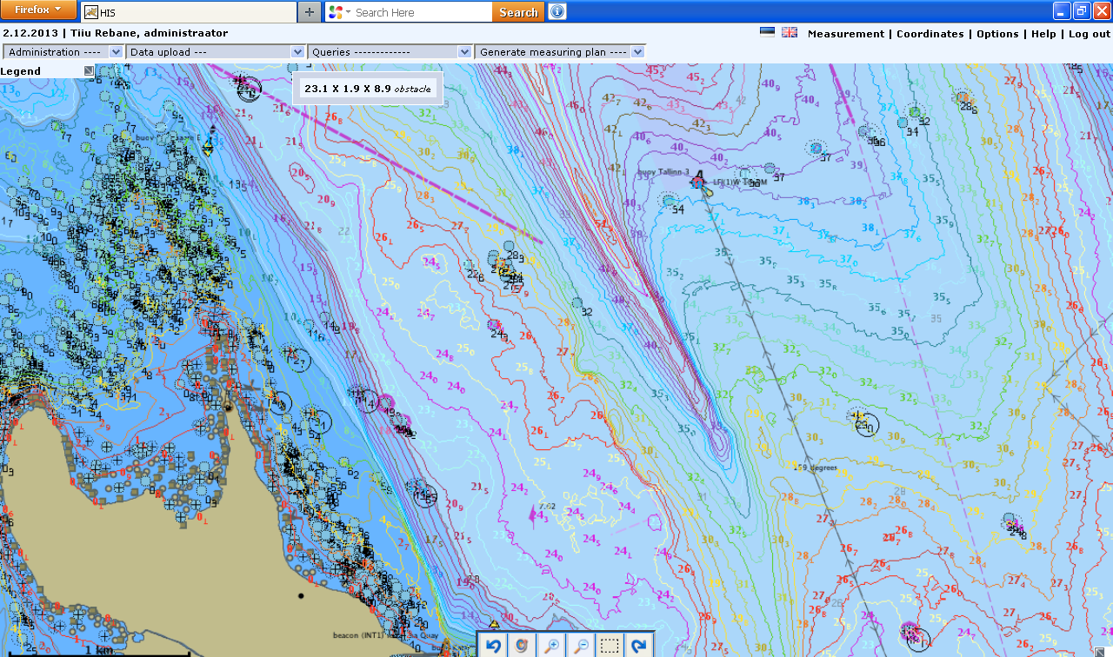Switch language with the British flag
The image size is (1113, 657).
click(790, 32)
